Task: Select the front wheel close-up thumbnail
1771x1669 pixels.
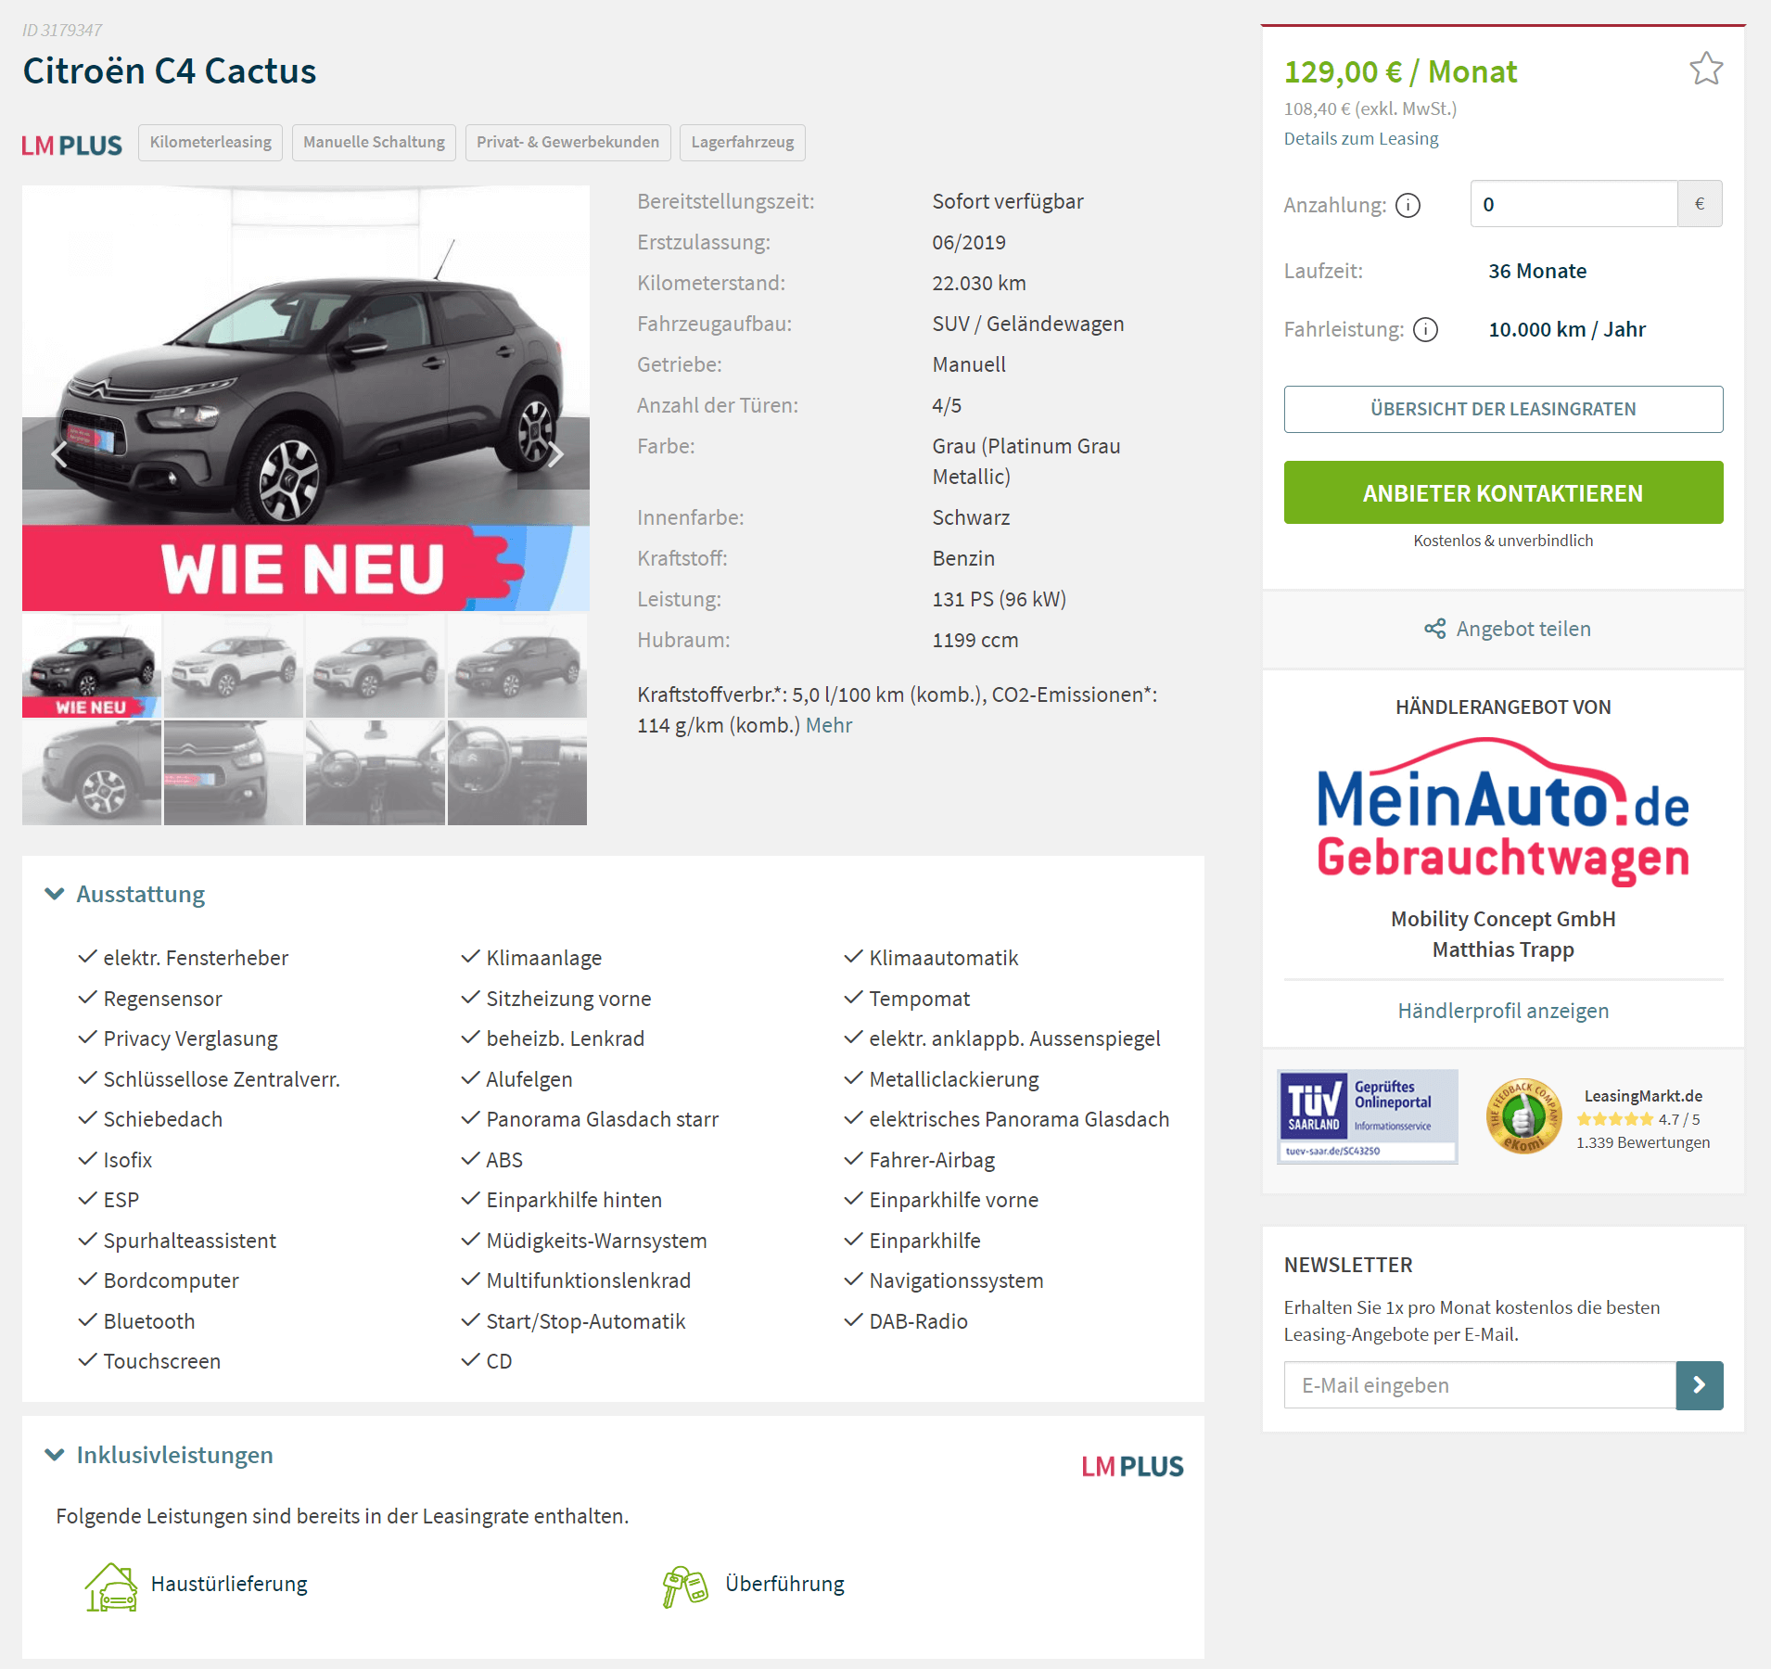Action: [92, 773]
